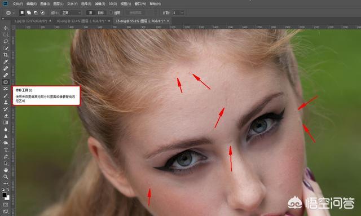The height and width of the screenshot is (216, 361).
Task: Click the 源 (Source) button
Action: point(90,13)
